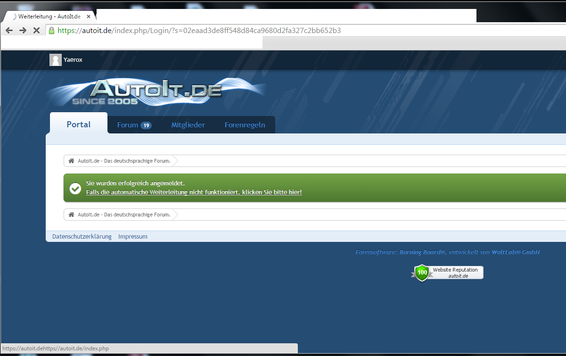Image resolution: width=566 pixels, height=356 pixels.
Task: Click the home icon in the lower breadcrumb
Action: click(x=71, y=215)
